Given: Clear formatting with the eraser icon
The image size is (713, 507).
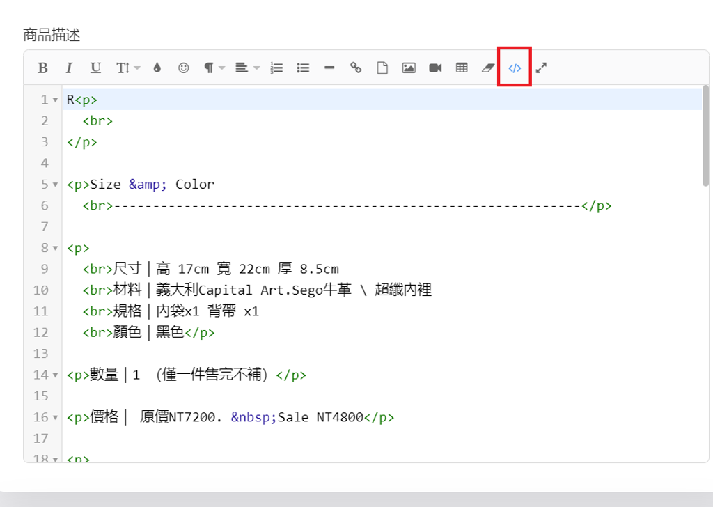Looking at the screenshot, I should 488,68.
